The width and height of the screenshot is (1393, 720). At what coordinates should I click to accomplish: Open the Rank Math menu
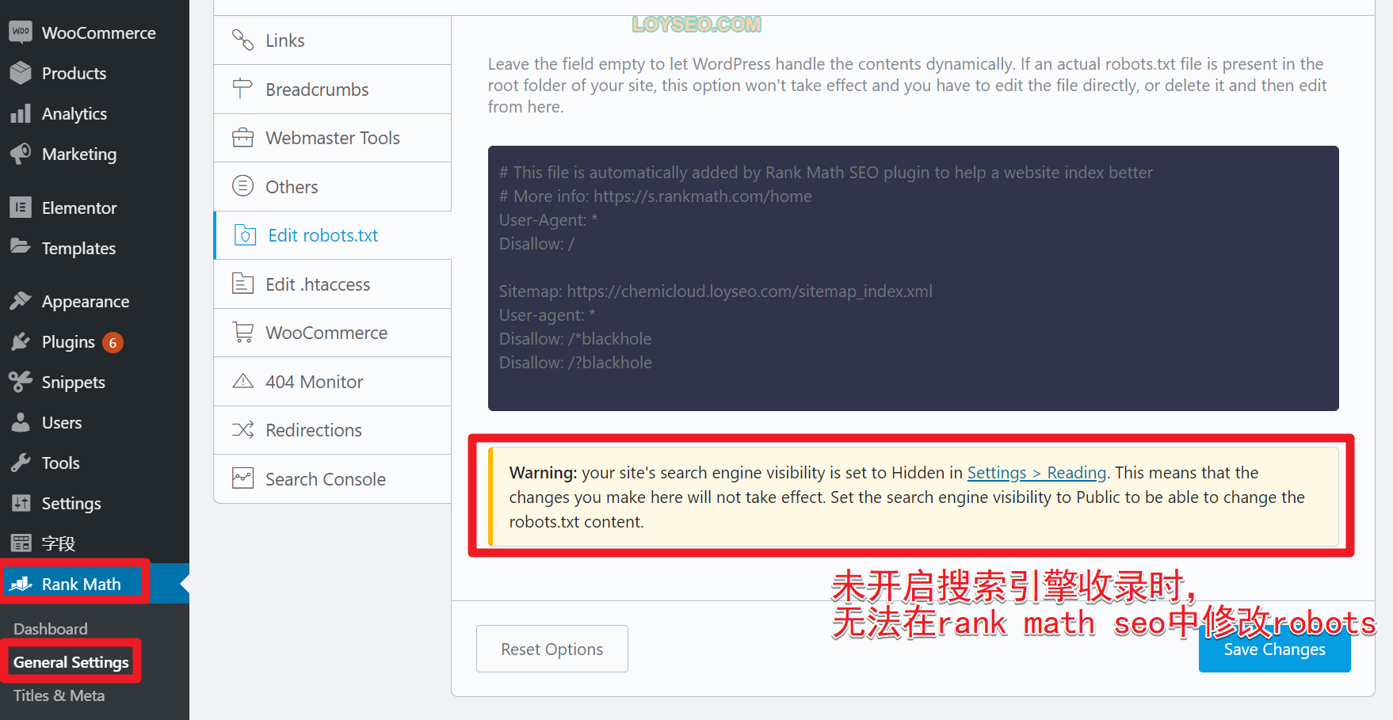click(x=94, y=584)
